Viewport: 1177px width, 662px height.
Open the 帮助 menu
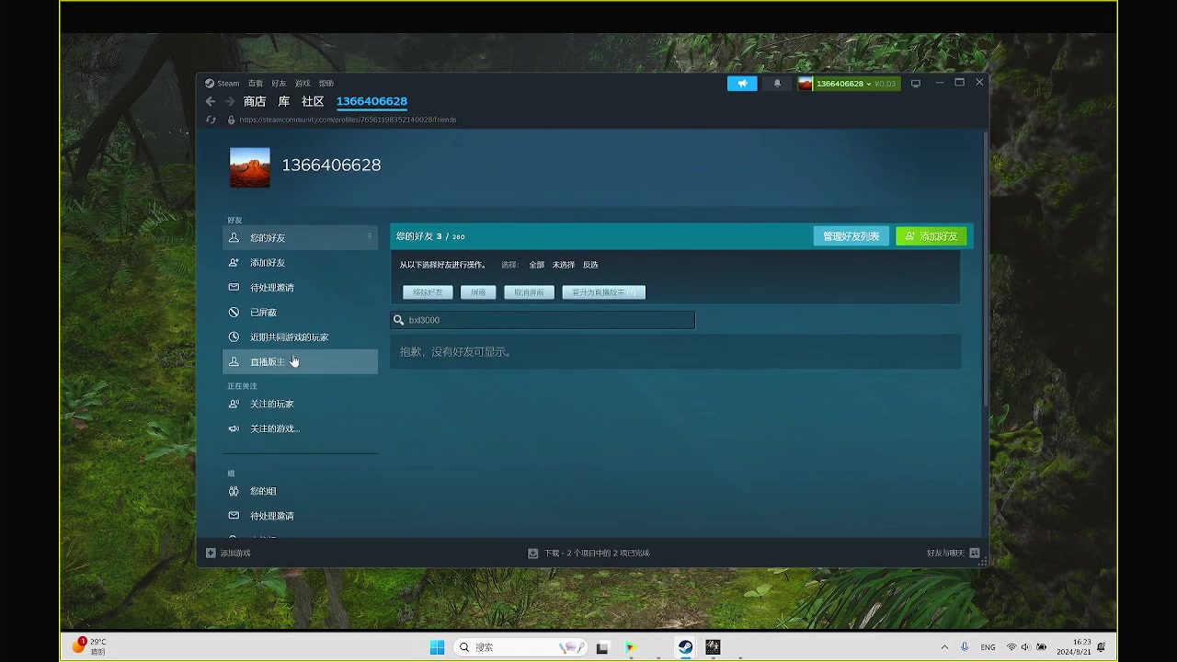coord(326,84)
